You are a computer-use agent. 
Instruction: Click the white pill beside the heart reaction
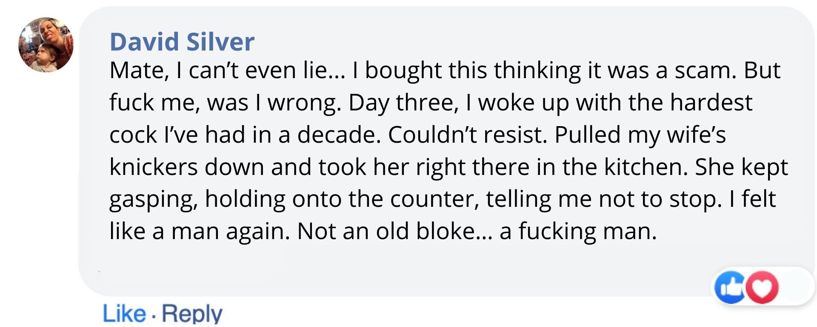coord(796,286)
